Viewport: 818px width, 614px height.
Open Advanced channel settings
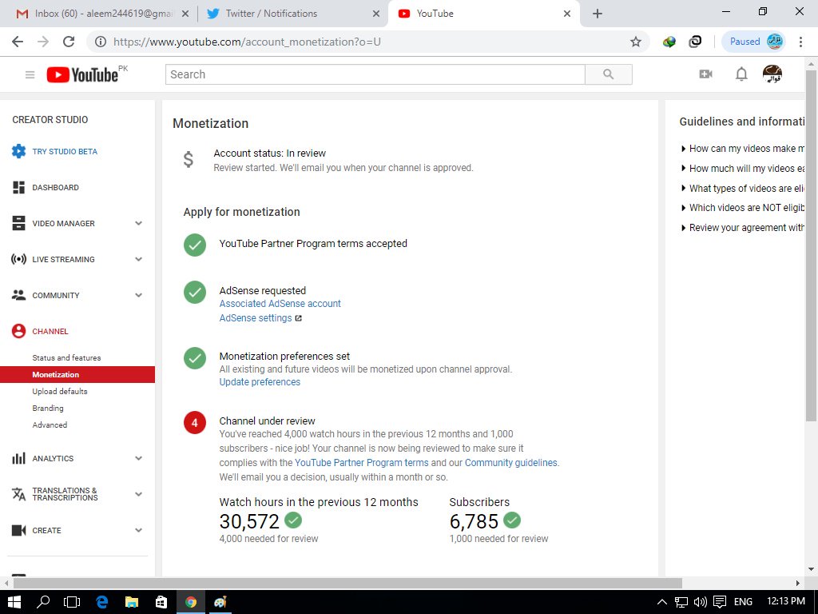50,425
